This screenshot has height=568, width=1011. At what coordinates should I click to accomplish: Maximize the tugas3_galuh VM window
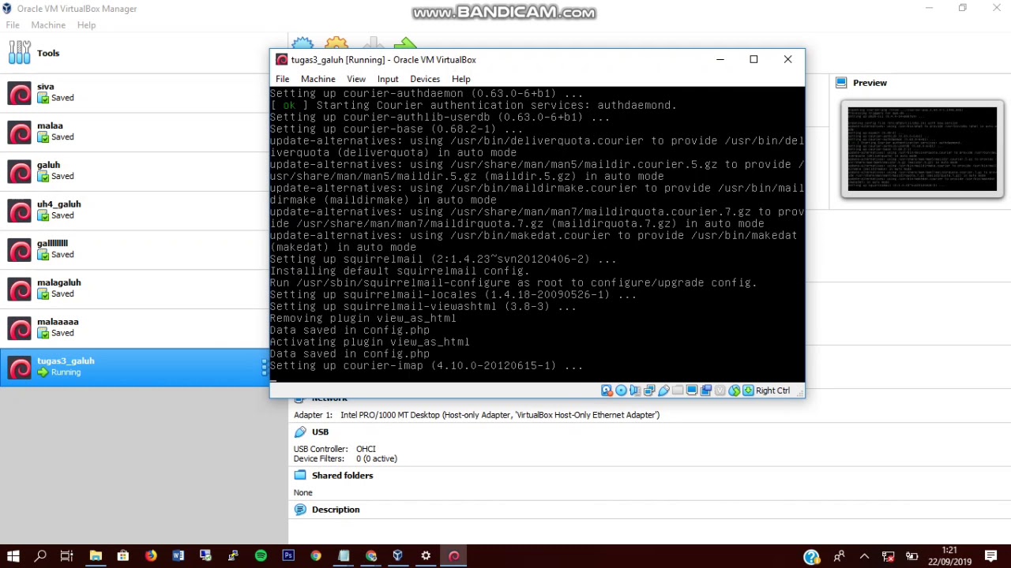point(754,59)
